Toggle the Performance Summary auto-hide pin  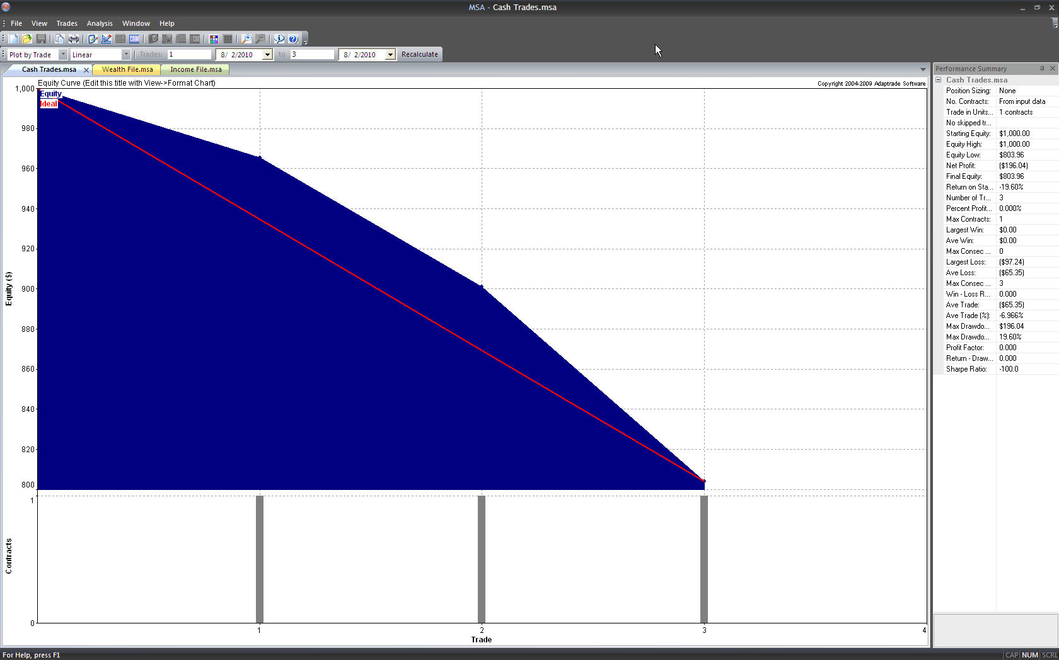click(1042, 69)
